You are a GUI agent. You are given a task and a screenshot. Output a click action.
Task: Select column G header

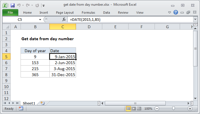click(167, 27)
